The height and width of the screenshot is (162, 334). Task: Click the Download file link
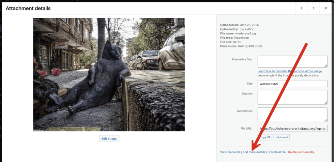tap(277, 152)
